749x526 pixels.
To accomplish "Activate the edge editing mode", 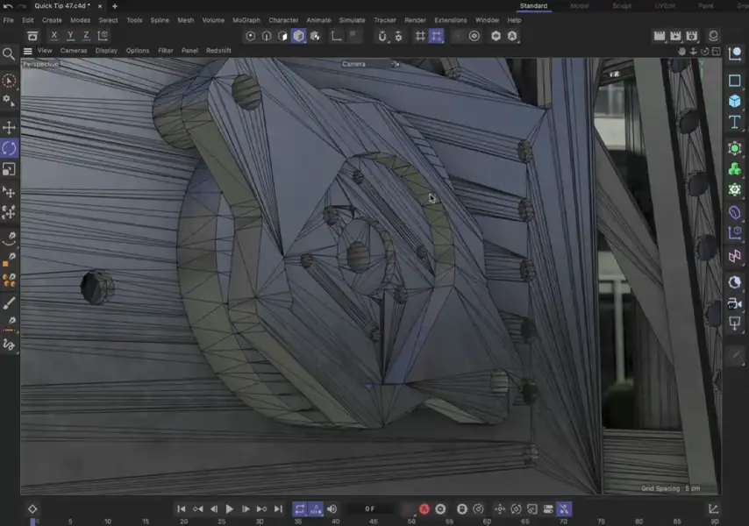I will tap(267, 36).
